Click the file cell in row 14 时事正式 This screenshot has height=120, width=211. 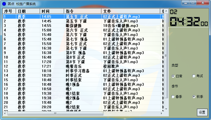122,75
